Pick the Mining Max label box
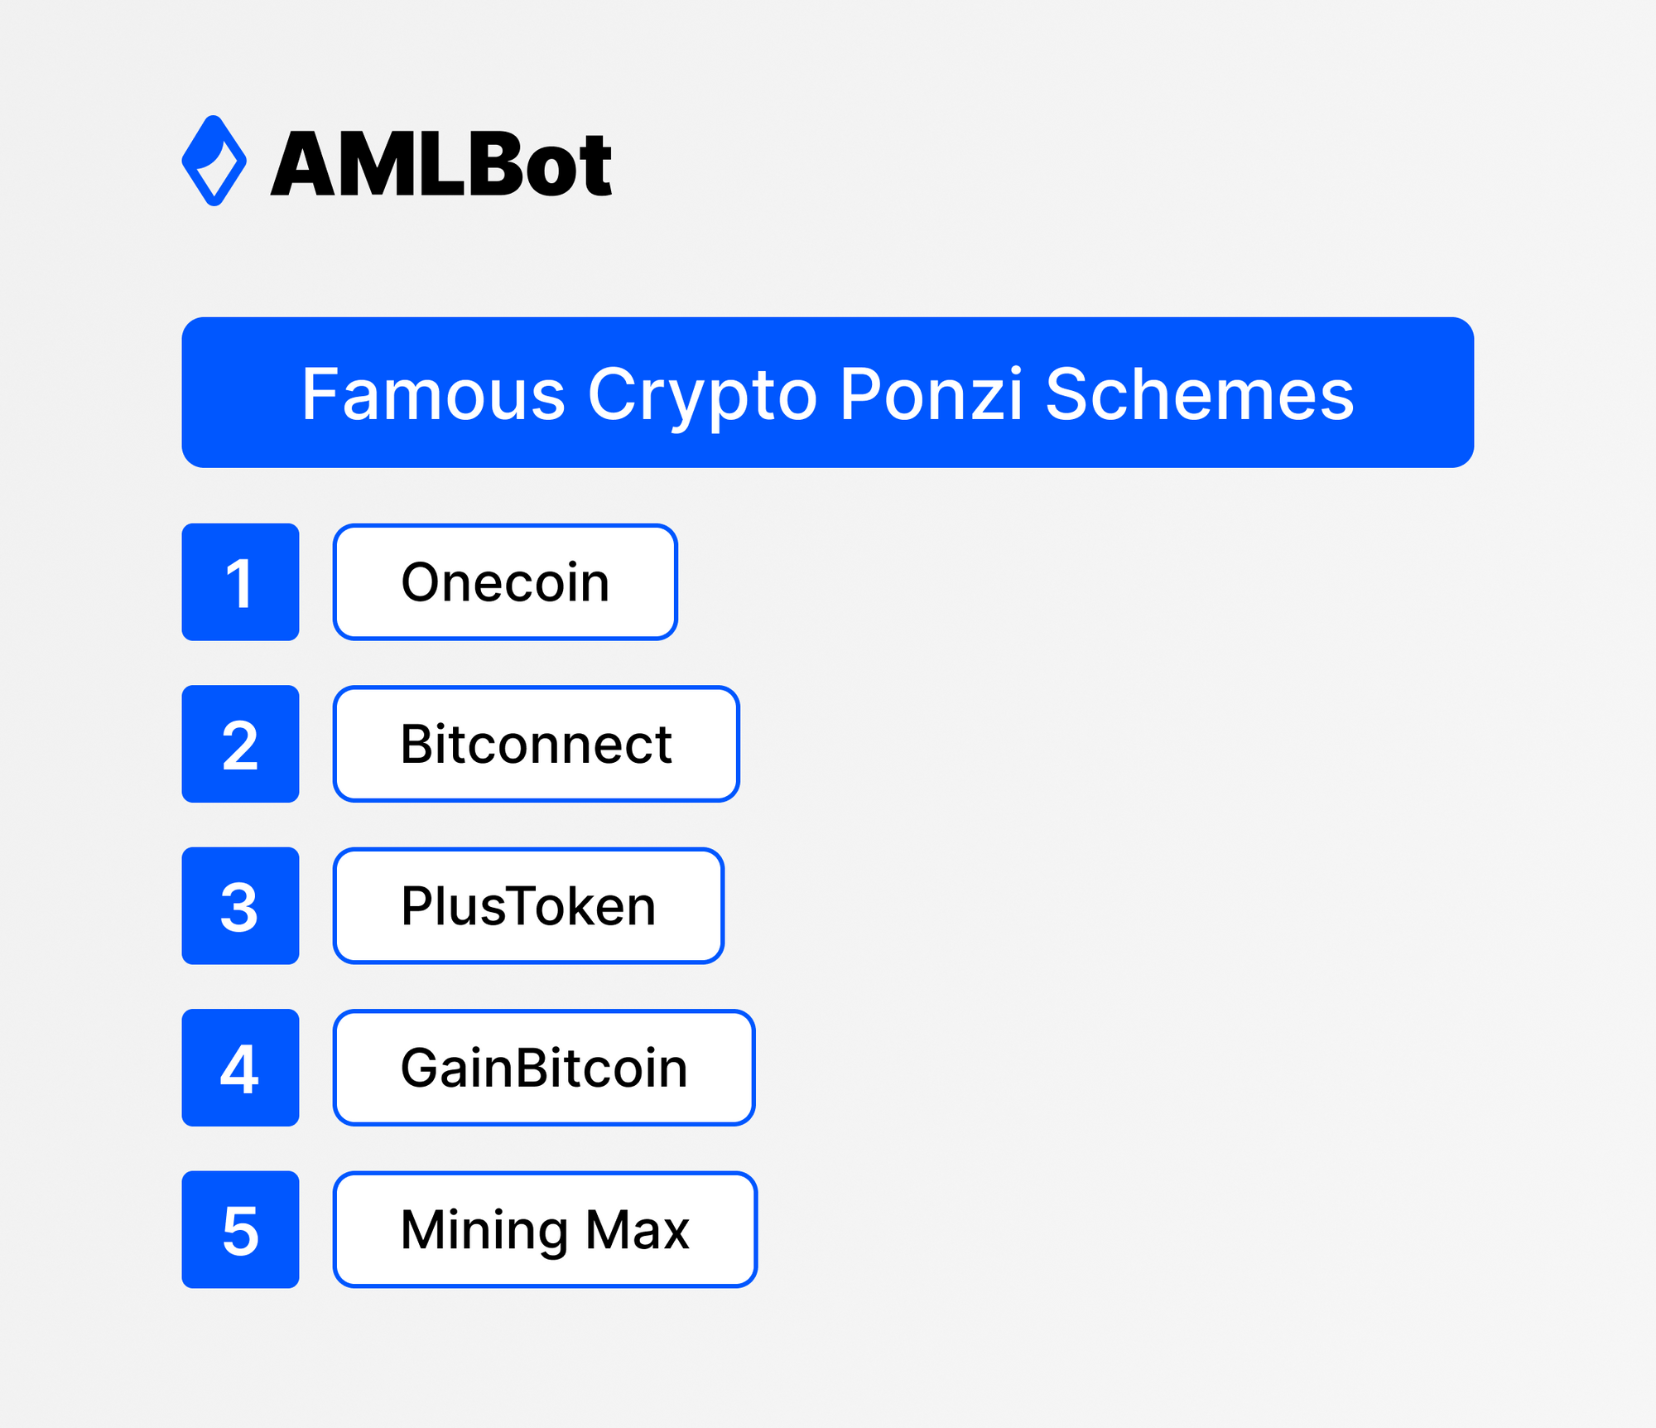The width and height of the screenshot is (1656, 1428). (545, 1229)
